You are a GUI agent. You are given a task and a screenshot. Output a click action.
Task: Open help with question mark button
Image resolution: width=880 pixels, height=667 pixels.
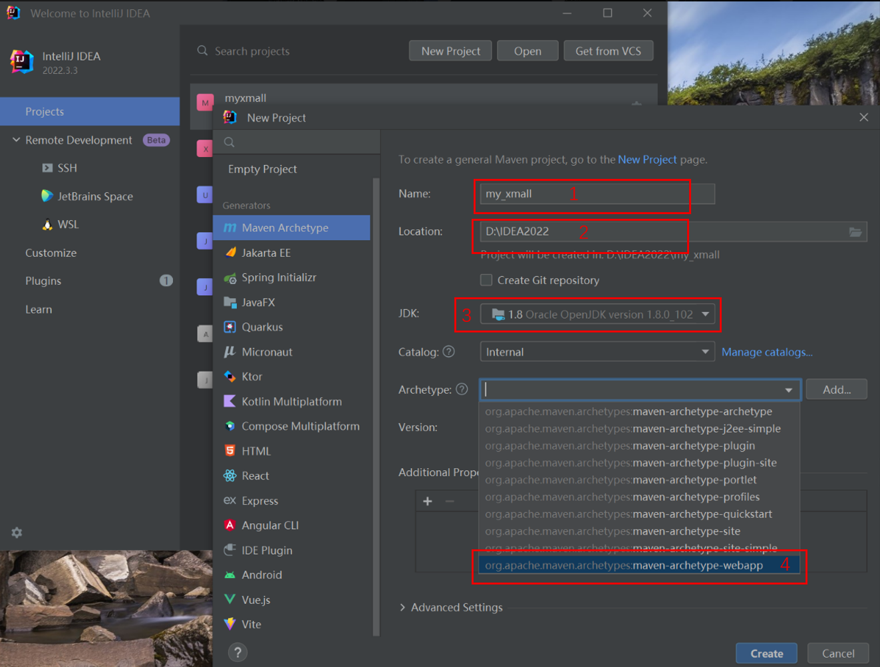(x=237, y=652)
